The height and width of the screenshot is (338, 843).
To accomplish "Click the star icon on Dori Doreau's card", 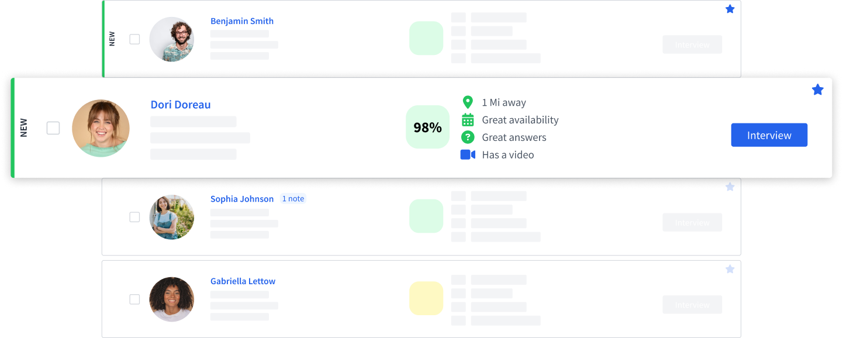I will 817,89.
